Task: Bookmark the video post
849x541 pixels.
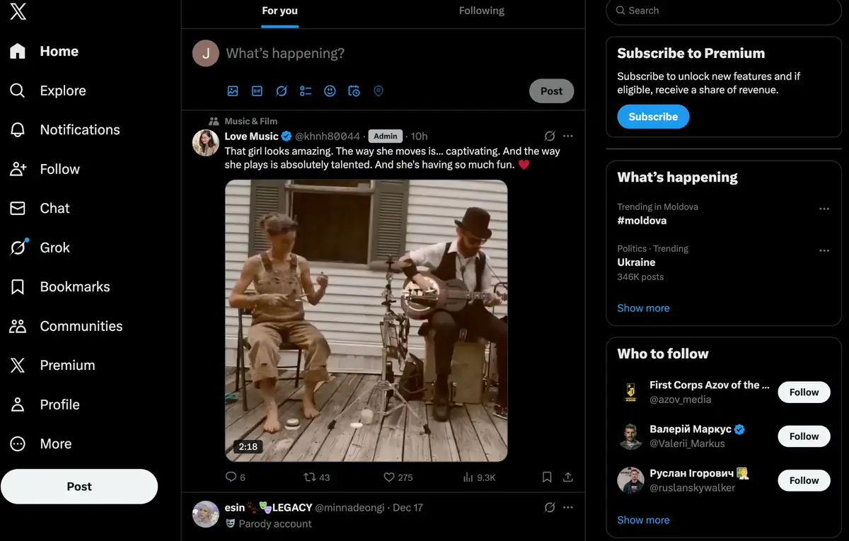Action: [x=547, y=477]
